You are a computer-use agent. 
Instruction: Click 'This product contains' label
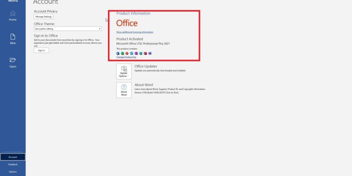coord(127,49)
